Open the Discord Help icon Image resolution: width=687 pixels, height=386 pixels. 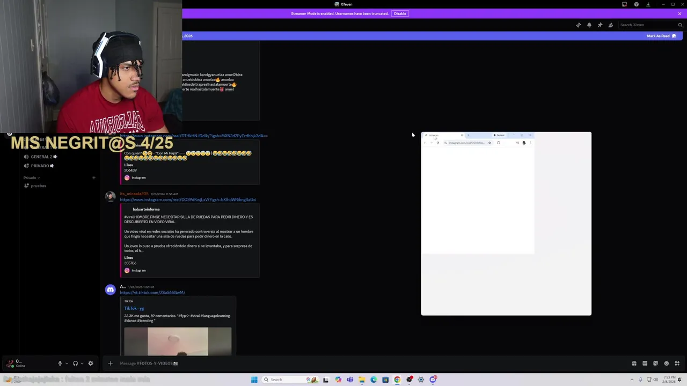pyautogui.click(x=636, y=4)
